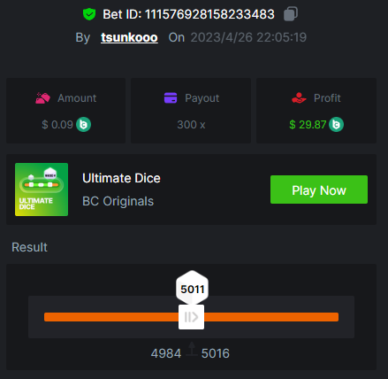Click the red Profit hand icon

(x=299, y=98)
